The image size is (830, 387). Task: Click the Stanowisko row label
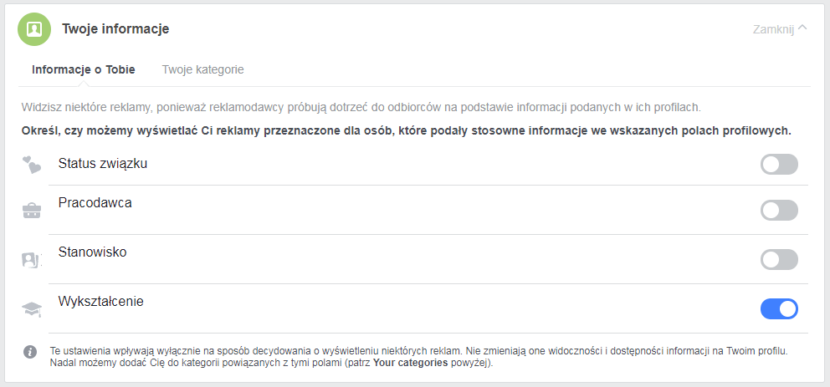tap(93, 252)
